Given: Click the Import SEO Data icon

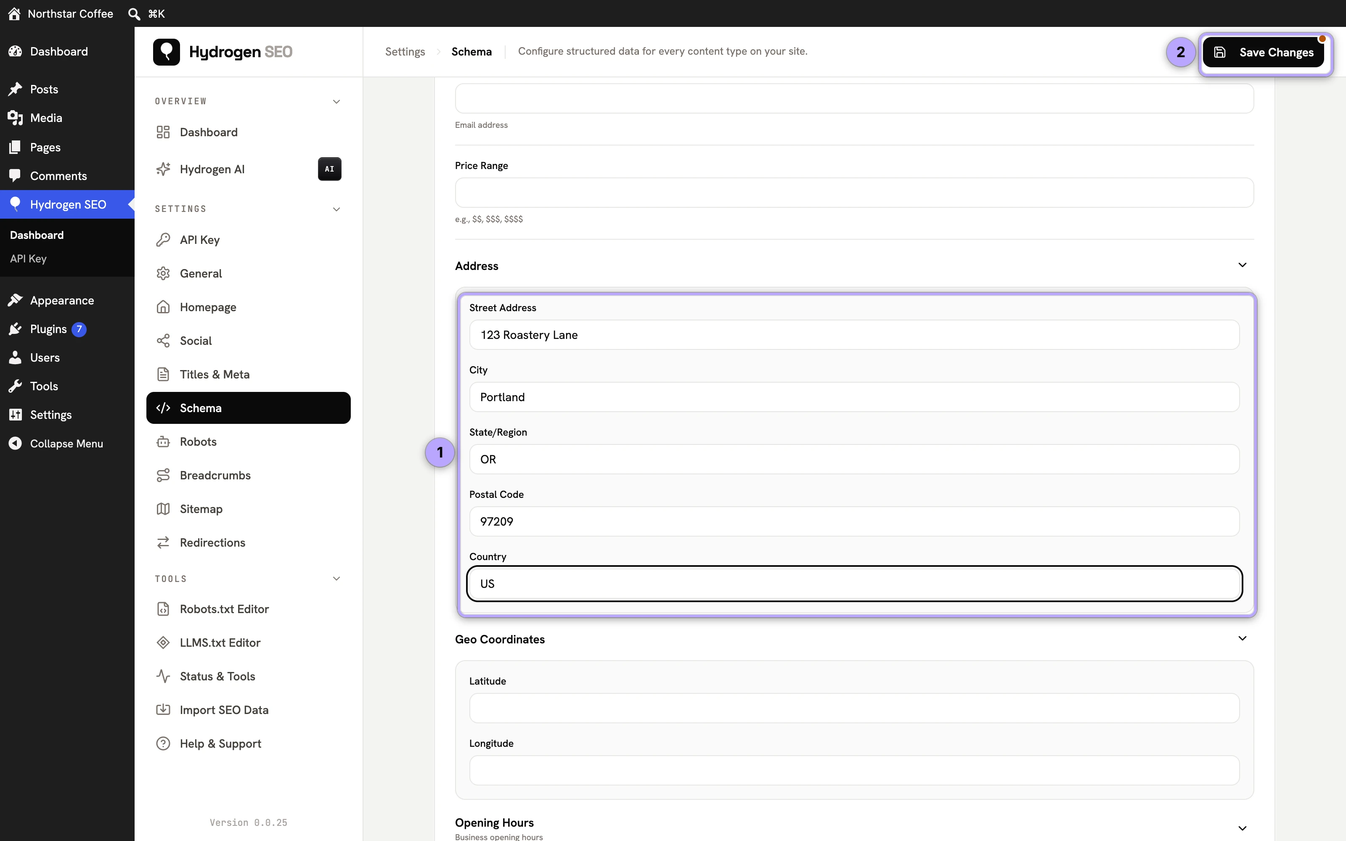Looking at the screenshot, I should pyautogui.click(x=163, y=710).
